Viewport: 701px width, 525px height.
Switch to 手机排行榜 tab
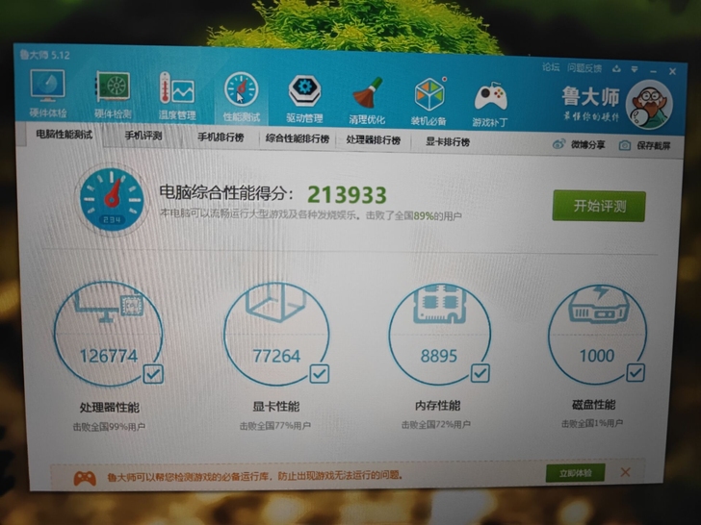point(221,137)
